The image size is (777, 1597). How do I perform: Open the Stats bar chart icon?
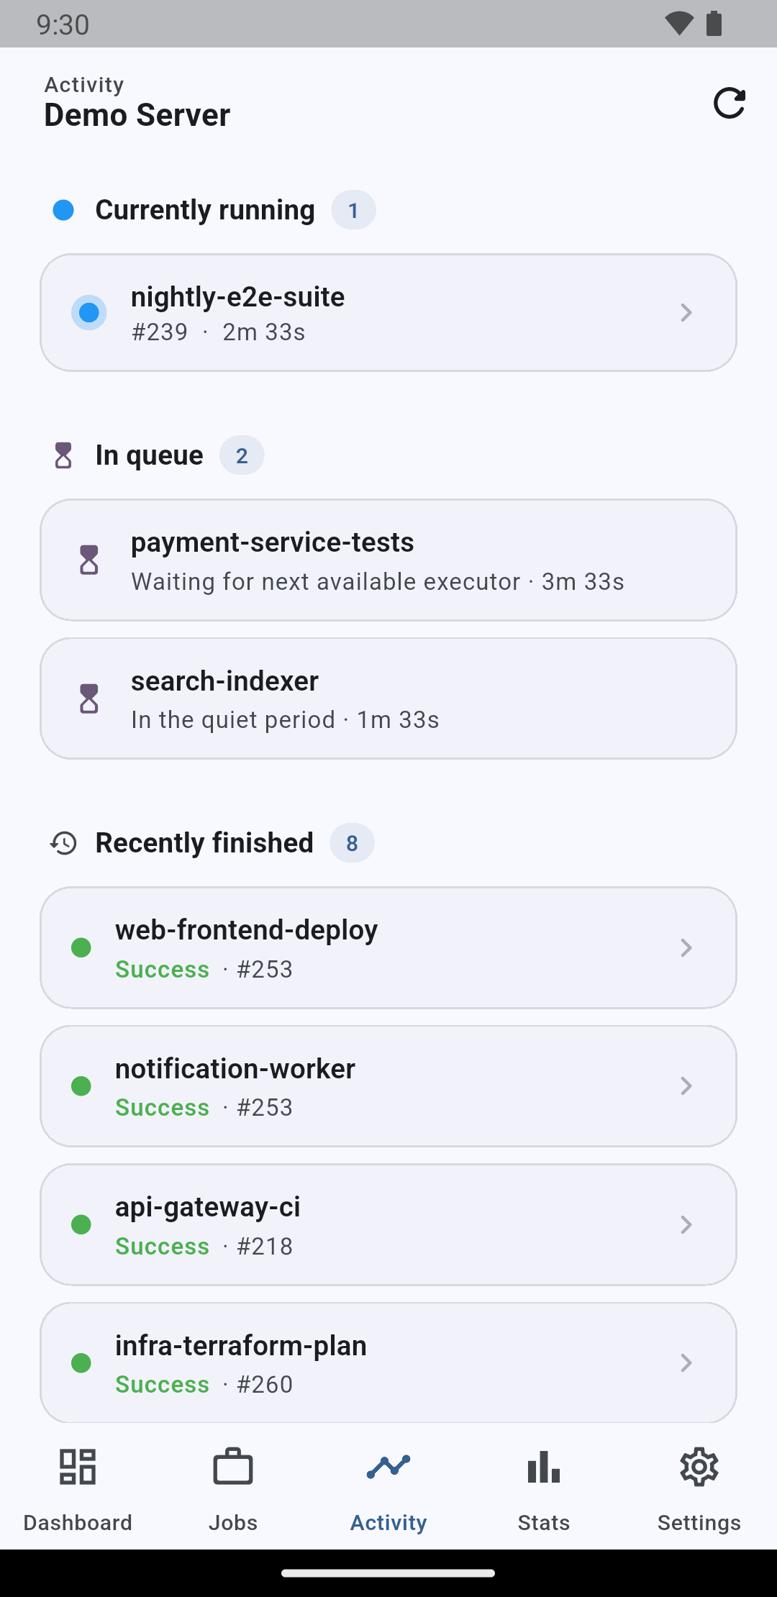point(544,1467)
